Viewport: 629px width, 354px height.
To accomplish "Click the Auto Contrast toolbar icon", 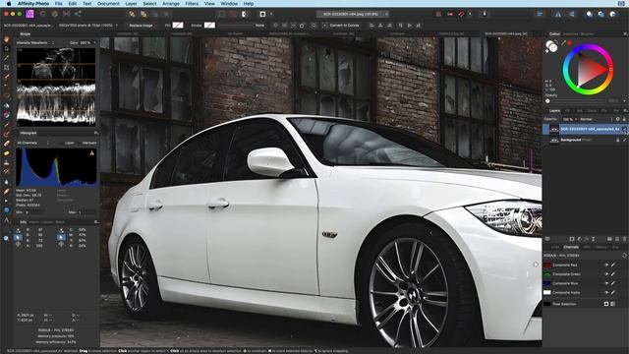I will point(143,14).
